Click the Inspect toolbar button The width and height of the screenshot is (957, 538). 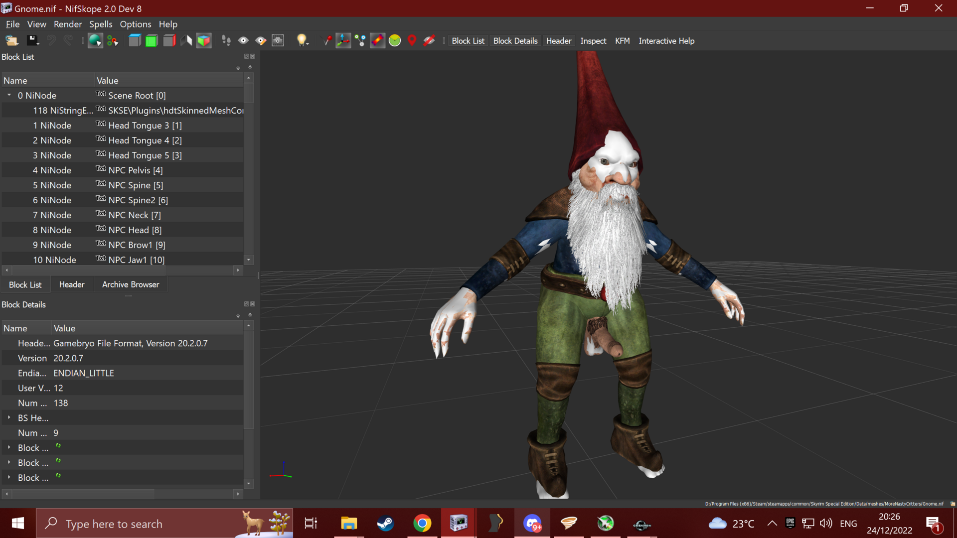(x=593, y=41)
